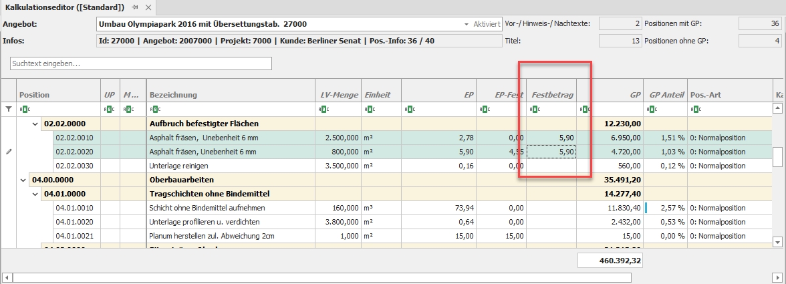
Task: Sort by the GP Anteil column header
Action: coord(665,95)
